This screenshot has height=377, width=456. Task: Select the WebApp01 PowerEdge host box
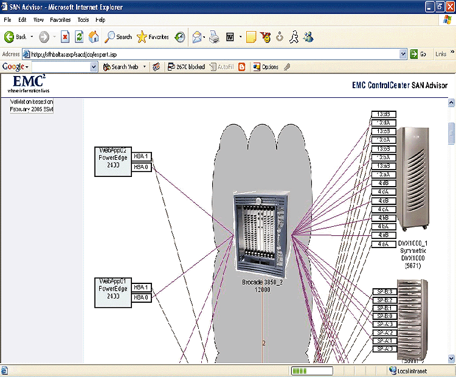pos(113,292)
